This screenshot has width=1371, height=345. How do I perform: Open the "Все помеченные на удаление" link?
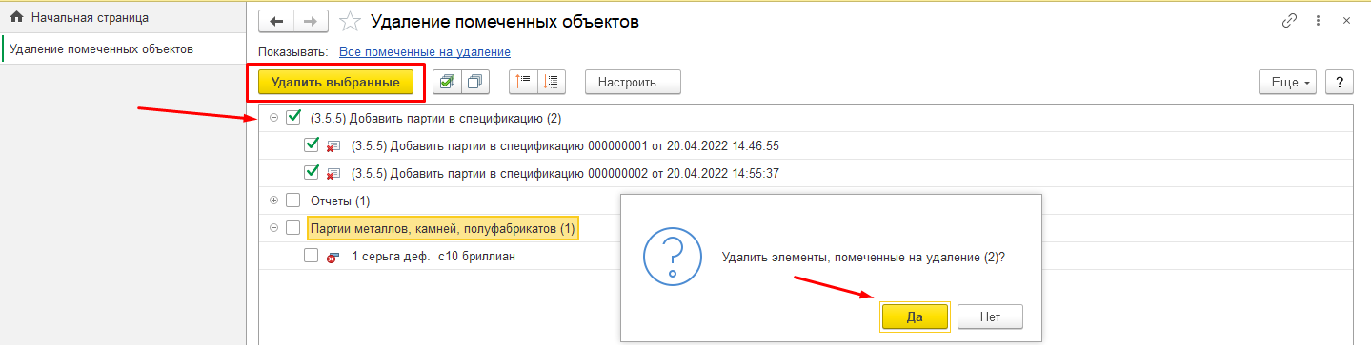tap(425, 52)
